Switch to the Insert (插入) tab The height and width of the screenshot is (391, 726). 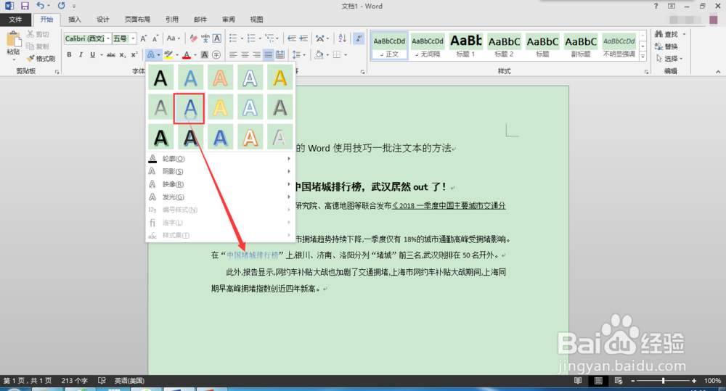tap(75, 20)
